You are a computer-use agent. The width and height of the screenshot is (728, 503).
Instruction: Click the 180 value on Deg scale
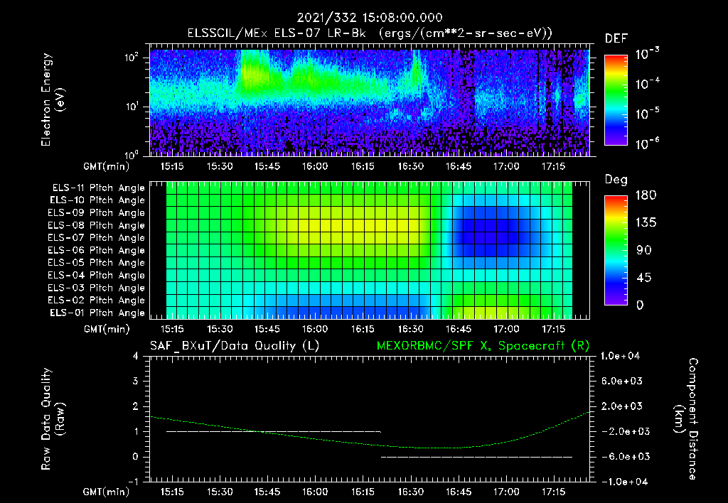pos(646,195)
